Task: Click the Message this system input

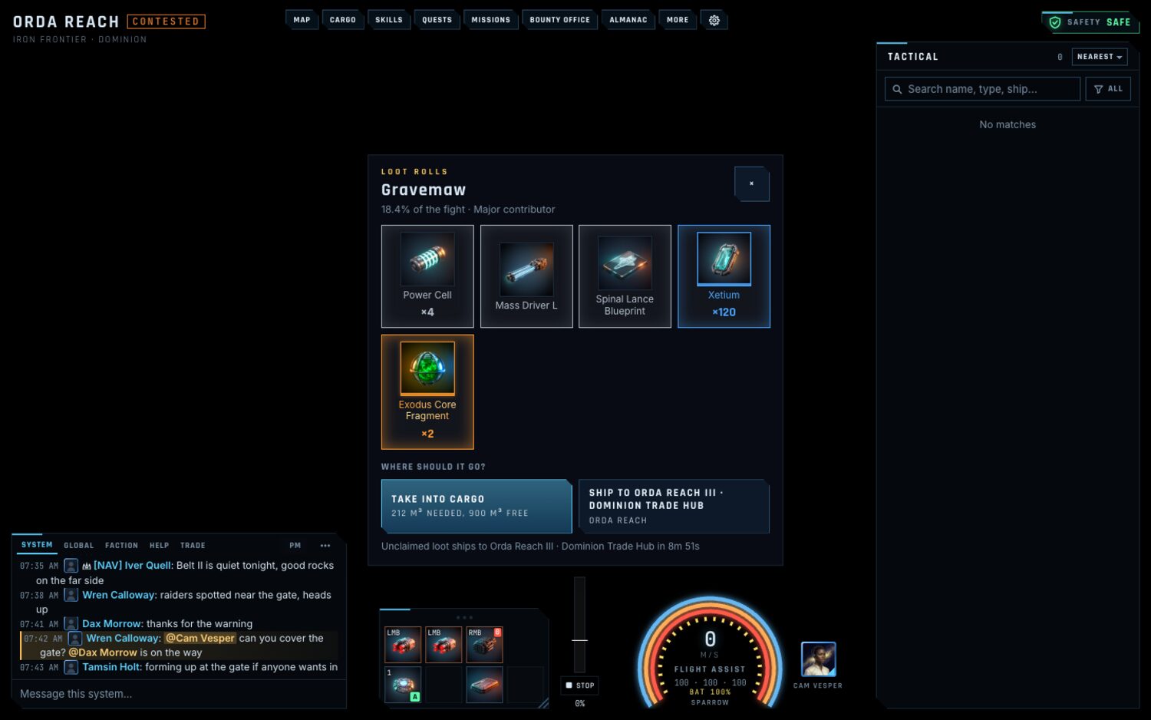Action: 179,694
